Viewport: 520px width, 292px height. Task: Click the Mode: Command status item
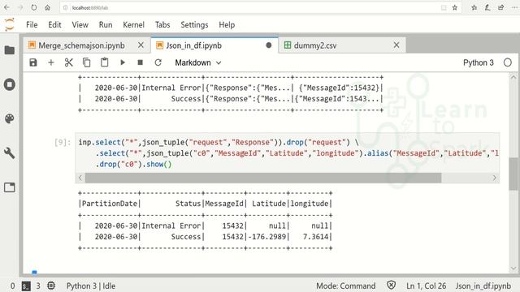(x=346, y=286)
